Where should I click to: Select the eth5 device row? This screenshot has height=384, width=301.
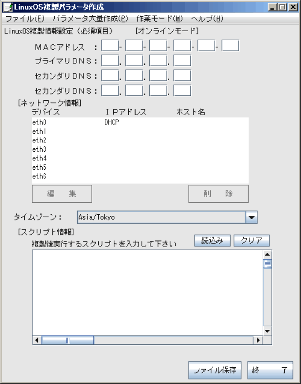(140, 167)
